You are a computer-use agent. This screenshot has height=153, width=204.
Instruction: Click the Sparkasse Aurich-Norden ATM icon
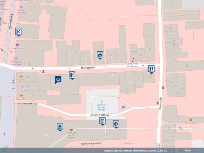click(71, 130)
